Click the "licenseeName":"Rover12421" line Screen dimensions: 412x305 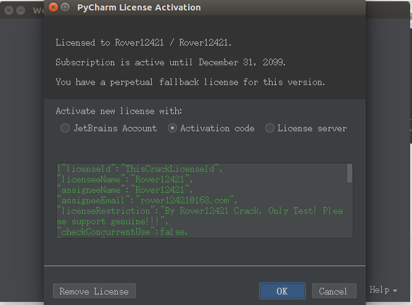click(125, 179)
